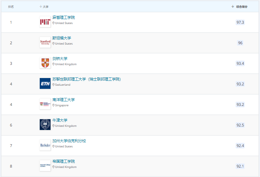Viewport: 260px width, 177px height.
Task: Click the 96 score badge
Action: pos(240,43)
